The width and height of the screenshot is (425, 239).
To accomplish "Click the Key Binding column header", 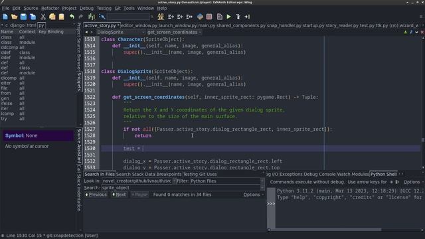I will [x=51, y=32].
